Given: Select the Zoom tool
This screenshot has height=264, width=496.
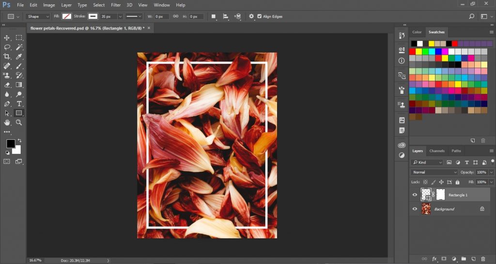Looking at the screenshot, I should [19, 122].
